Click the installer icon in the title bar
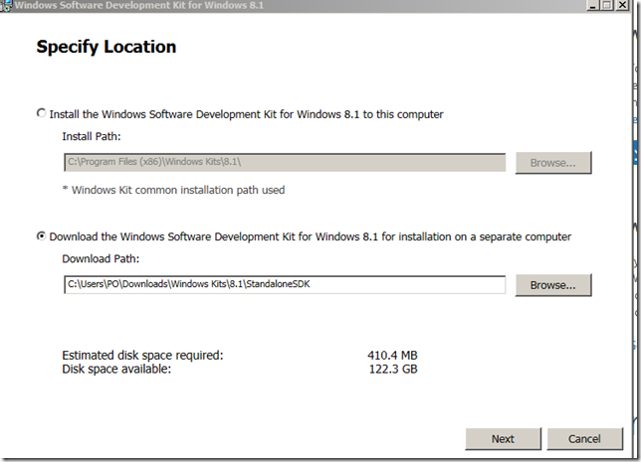 [6, 5]
